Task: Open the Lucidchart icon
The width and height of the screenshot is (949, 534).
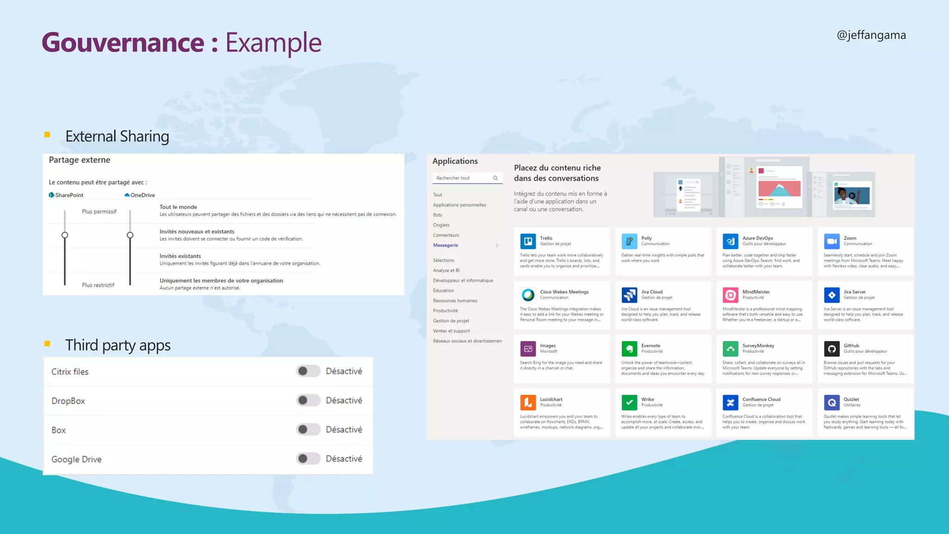Action: (x=528, y=402)
